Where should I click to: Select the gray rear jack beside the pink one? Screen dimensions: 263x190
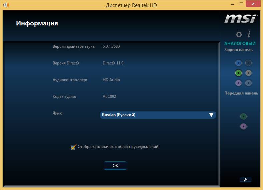tap(248, 83)
